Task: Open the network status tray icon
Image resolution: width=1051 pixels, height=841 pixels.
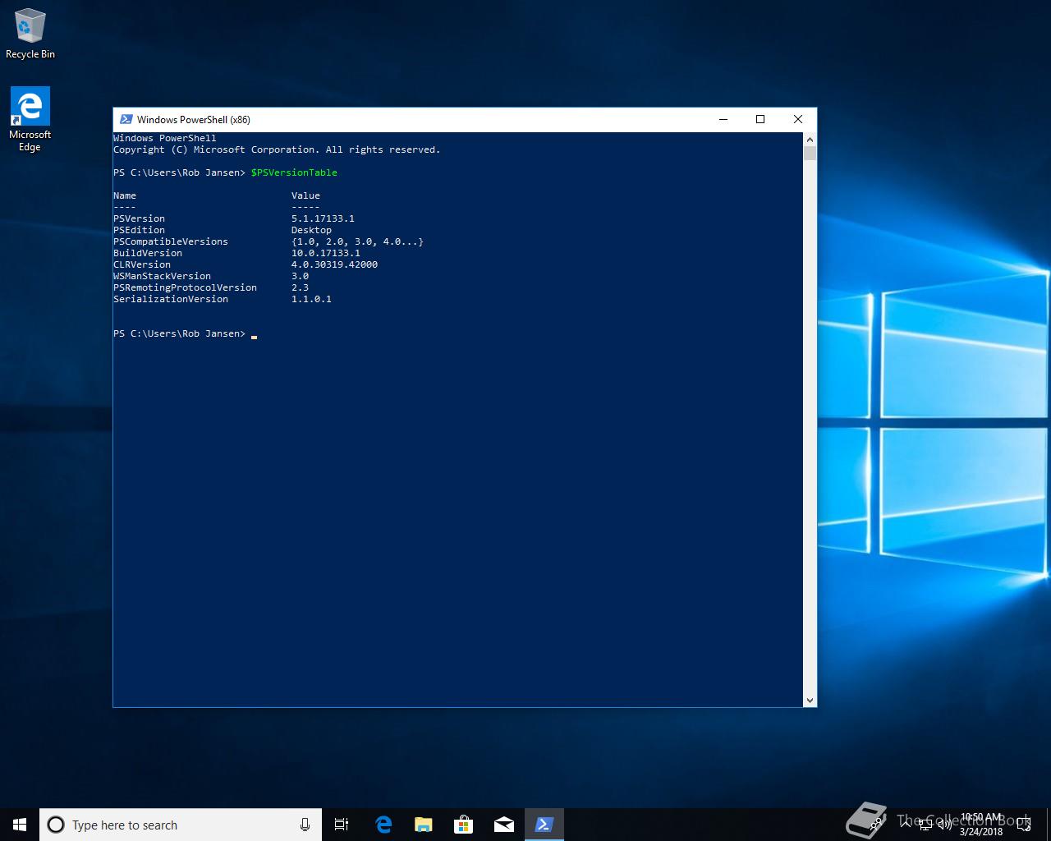Action: 926,825
